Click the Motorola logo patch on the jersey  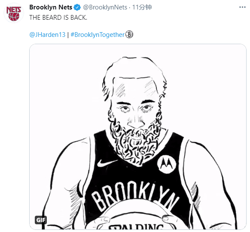[166, 164]
